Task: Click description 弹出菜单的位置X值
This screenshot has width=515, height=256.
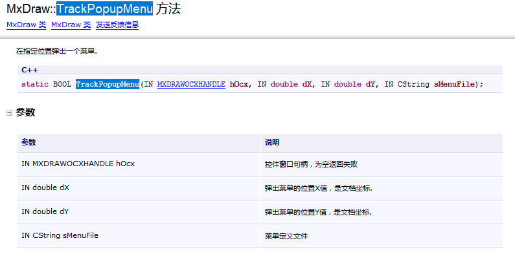Action: tap(318, 189)
